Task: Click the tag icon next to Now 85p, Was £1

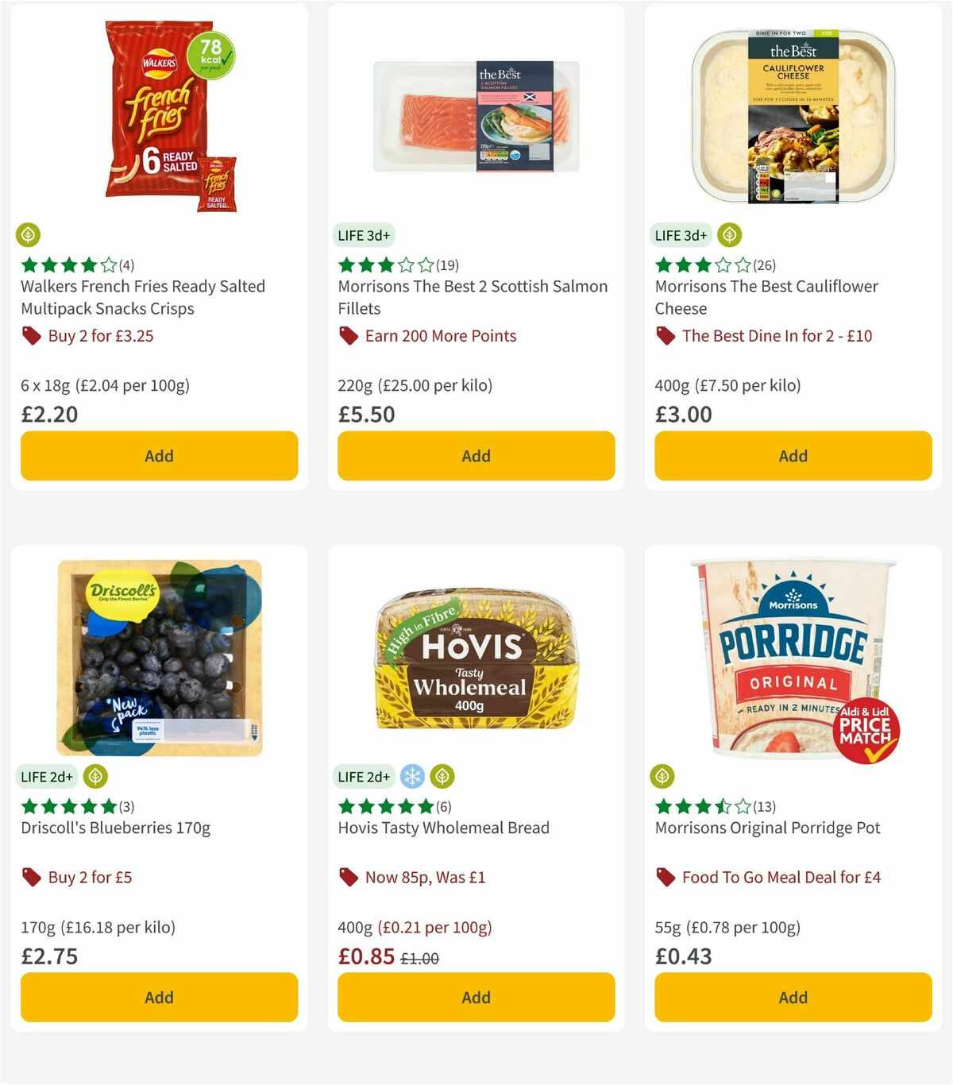Action: pos(348,877)
